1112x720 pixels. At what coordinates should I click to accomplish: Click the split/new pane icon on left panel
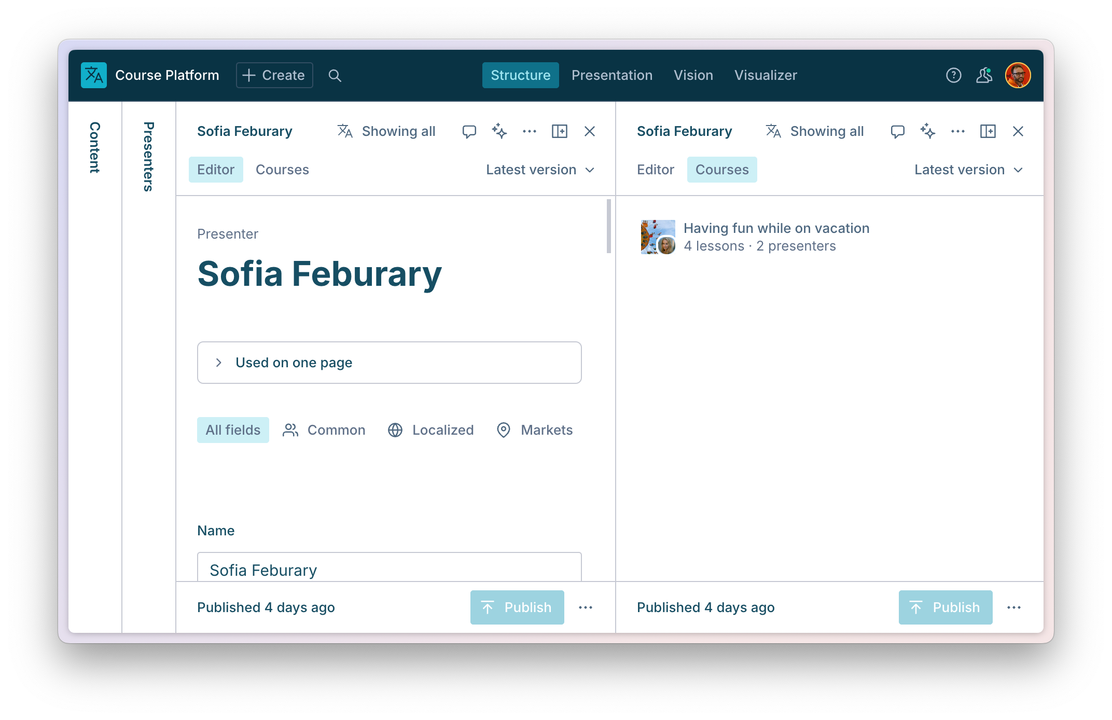pos(559,131)
